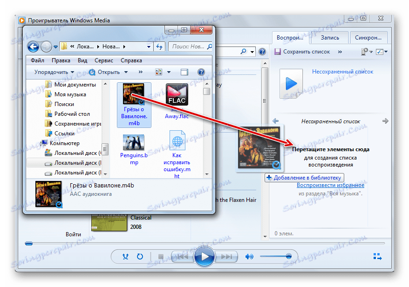
Task: Click the Explorer Forward navigation arrow
Action: pos(47,47)
